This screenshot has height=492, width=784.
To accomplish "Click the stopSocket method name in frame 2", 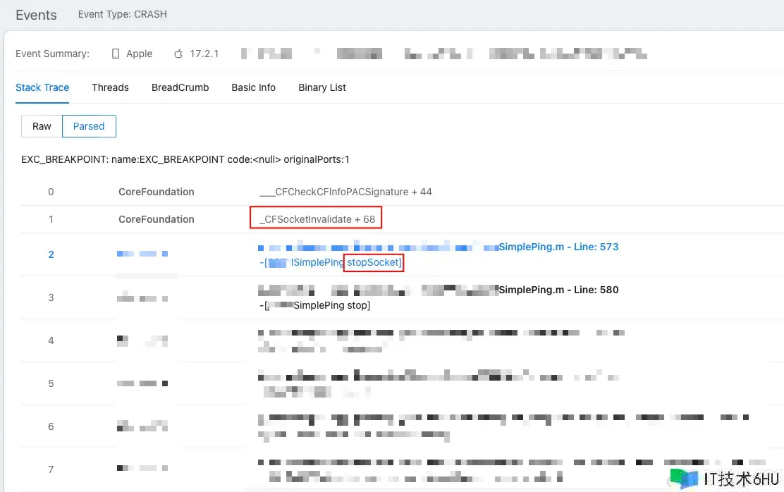I will tap(374, 262).
